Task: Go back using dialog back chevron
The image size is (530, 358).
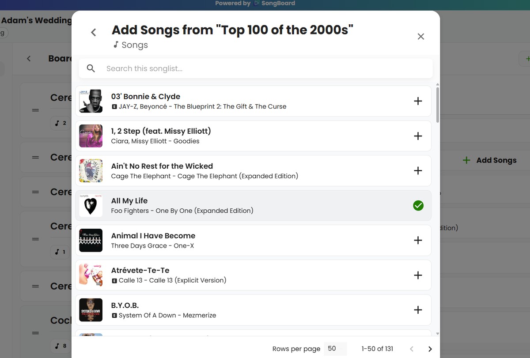Action: point(93,32)
